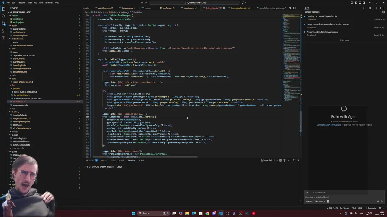Open the Agent mode dropdown

point(309,201)
